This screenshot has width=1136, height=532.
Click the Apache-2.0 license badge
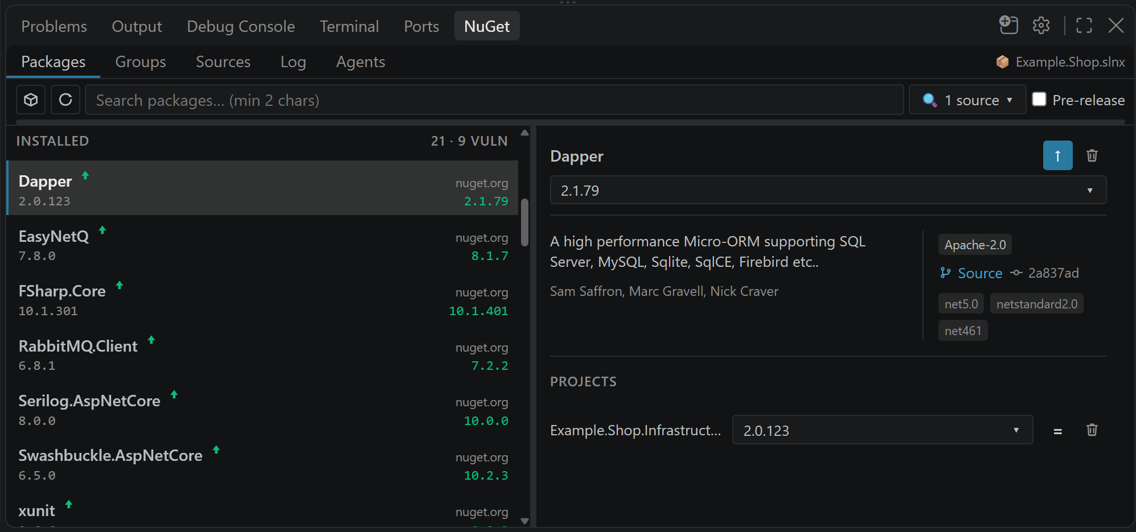975,245
